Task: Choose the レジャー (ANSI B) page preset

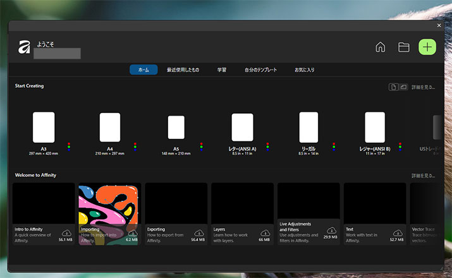Action: point(375,128)
